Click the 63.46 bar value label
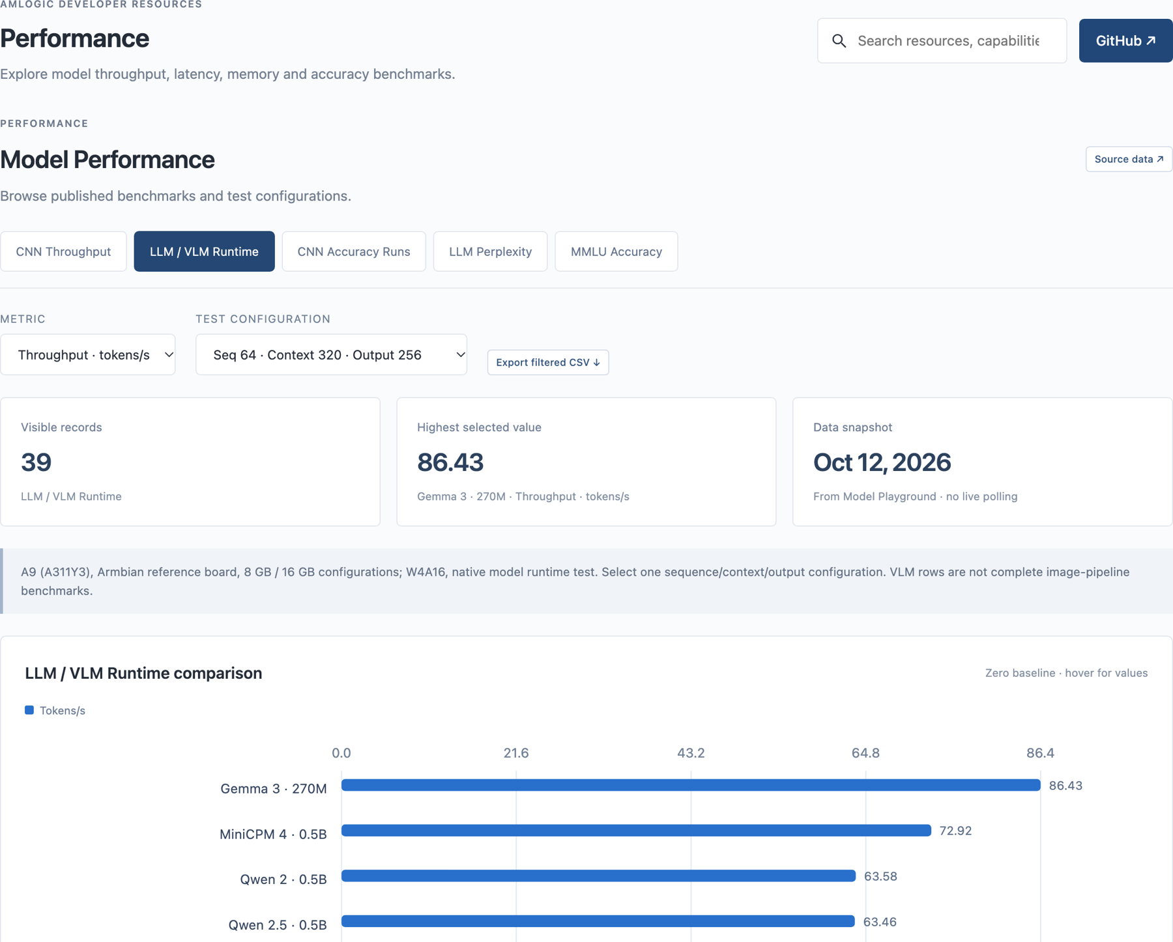 (880, 922)
